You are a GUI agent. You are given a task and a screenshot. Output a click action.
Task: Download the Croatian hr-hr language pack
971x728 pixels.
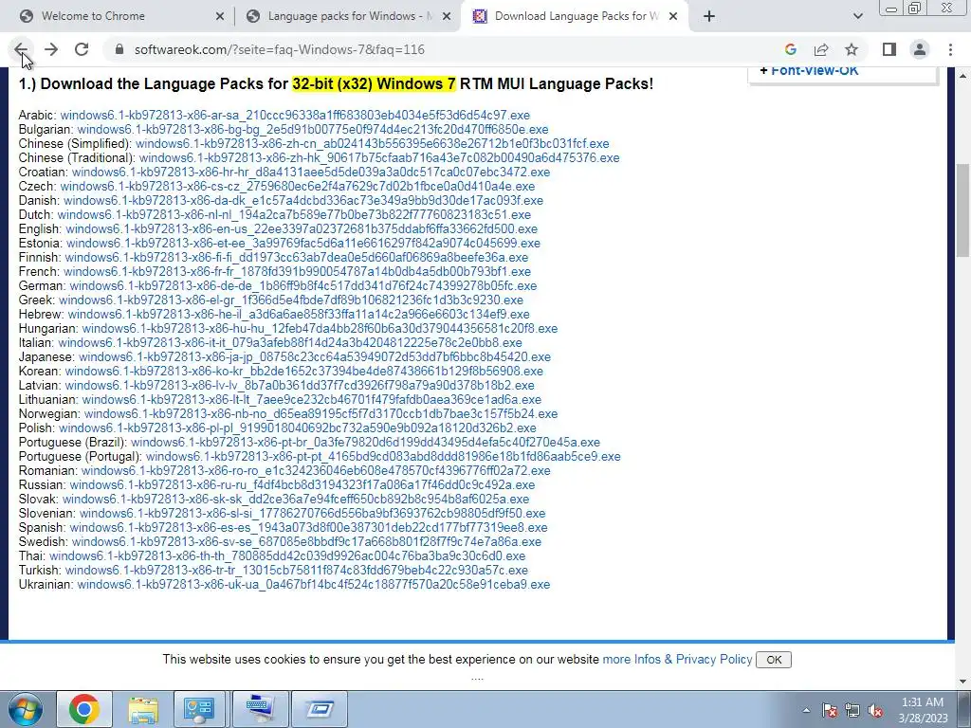(311, 173)
